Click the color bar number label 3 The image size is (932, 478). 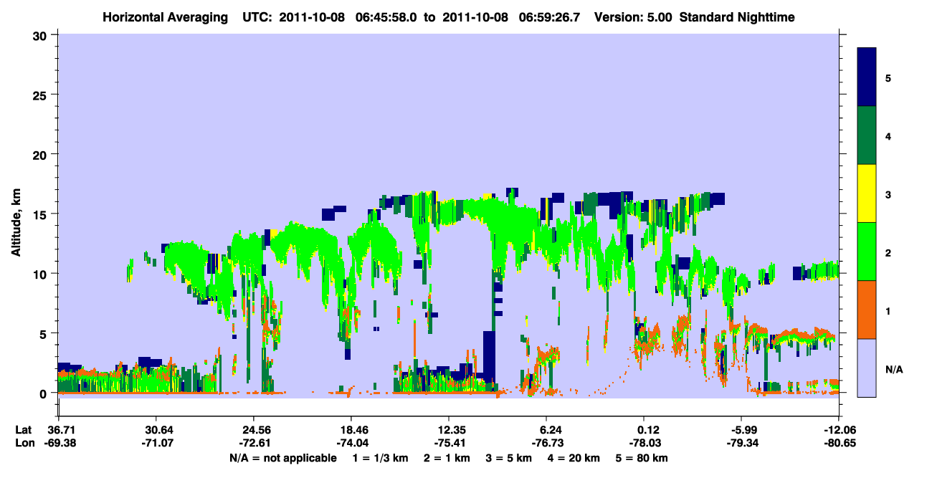click(888, 193)
